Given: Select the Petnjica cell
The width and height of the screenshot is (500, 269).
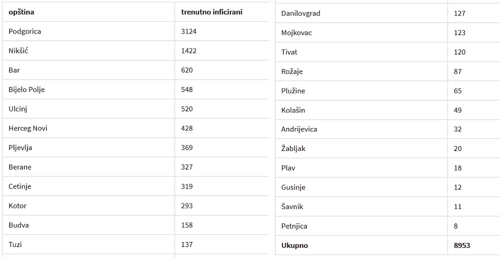Looking at the screenshot, I should (361, 226).
